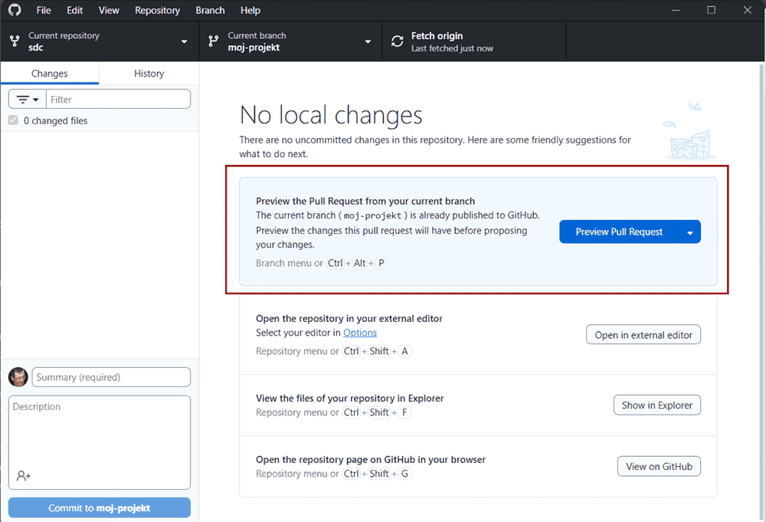Click the Preview Pull Request button
Viewport: 766px width, 522px height.
[x=619, y=232]
